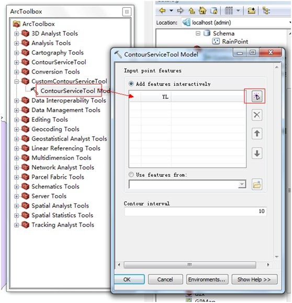Screen dimensions: 292x303
Task: Click dialog vertical scrollbar down arrow
Action: point(277,257)
